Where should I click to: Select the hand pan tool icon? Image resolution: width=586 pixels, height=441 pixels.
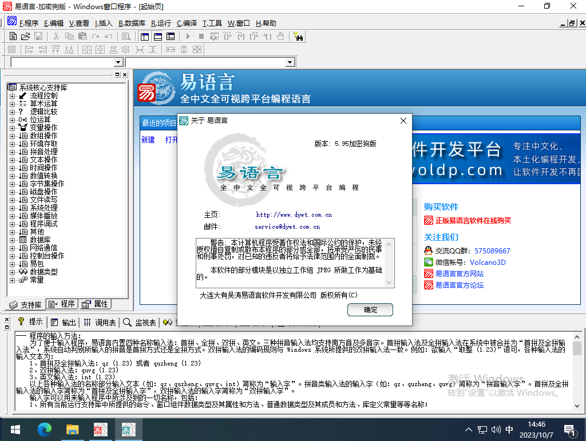click(x=280, y=35)
